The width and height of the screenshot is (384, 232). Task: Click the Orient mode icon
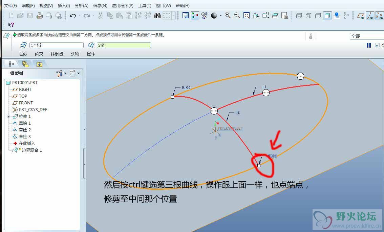point(205,16)
